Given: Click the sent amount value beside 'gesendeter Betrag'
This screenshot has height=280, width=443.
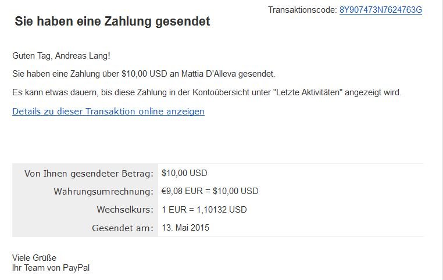Looking at the screenshot, I should tap(184, 173).
